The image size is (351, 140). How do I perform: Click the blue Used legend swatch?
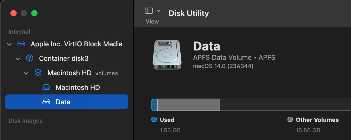154,119
